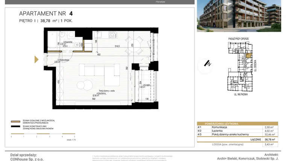
Task: Click the '4/1 Komunikacja' label on the plan
Action: 63,60
